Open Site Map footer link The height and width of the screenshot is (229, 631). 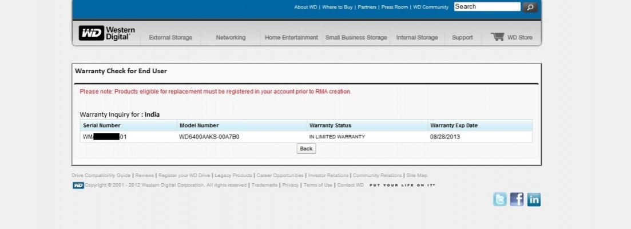417,176
